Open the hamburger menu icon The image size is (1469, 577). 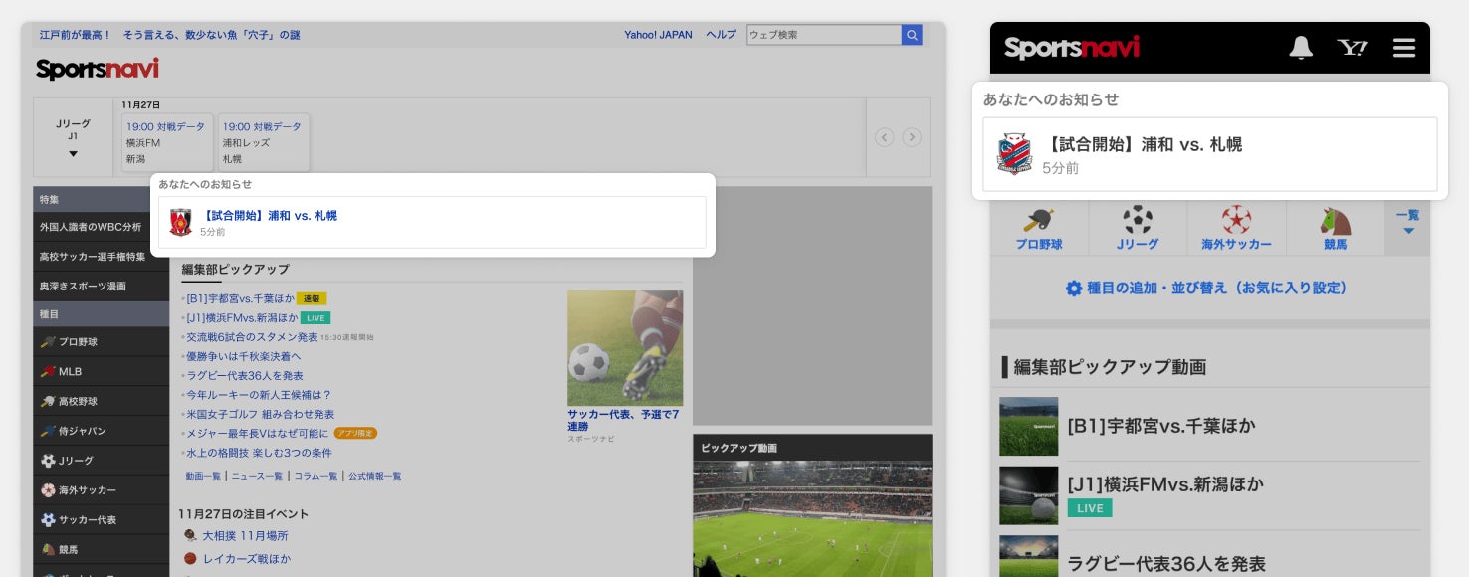[x=1404, y=48]
